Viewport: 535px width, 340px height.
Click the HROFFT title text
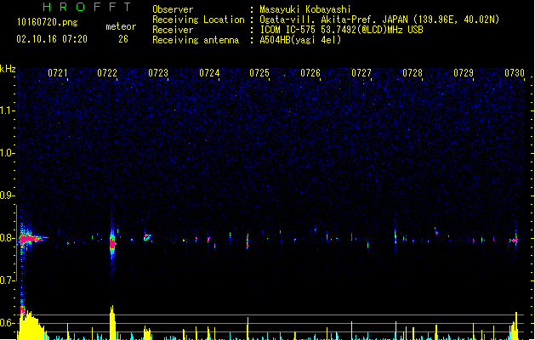87,7
